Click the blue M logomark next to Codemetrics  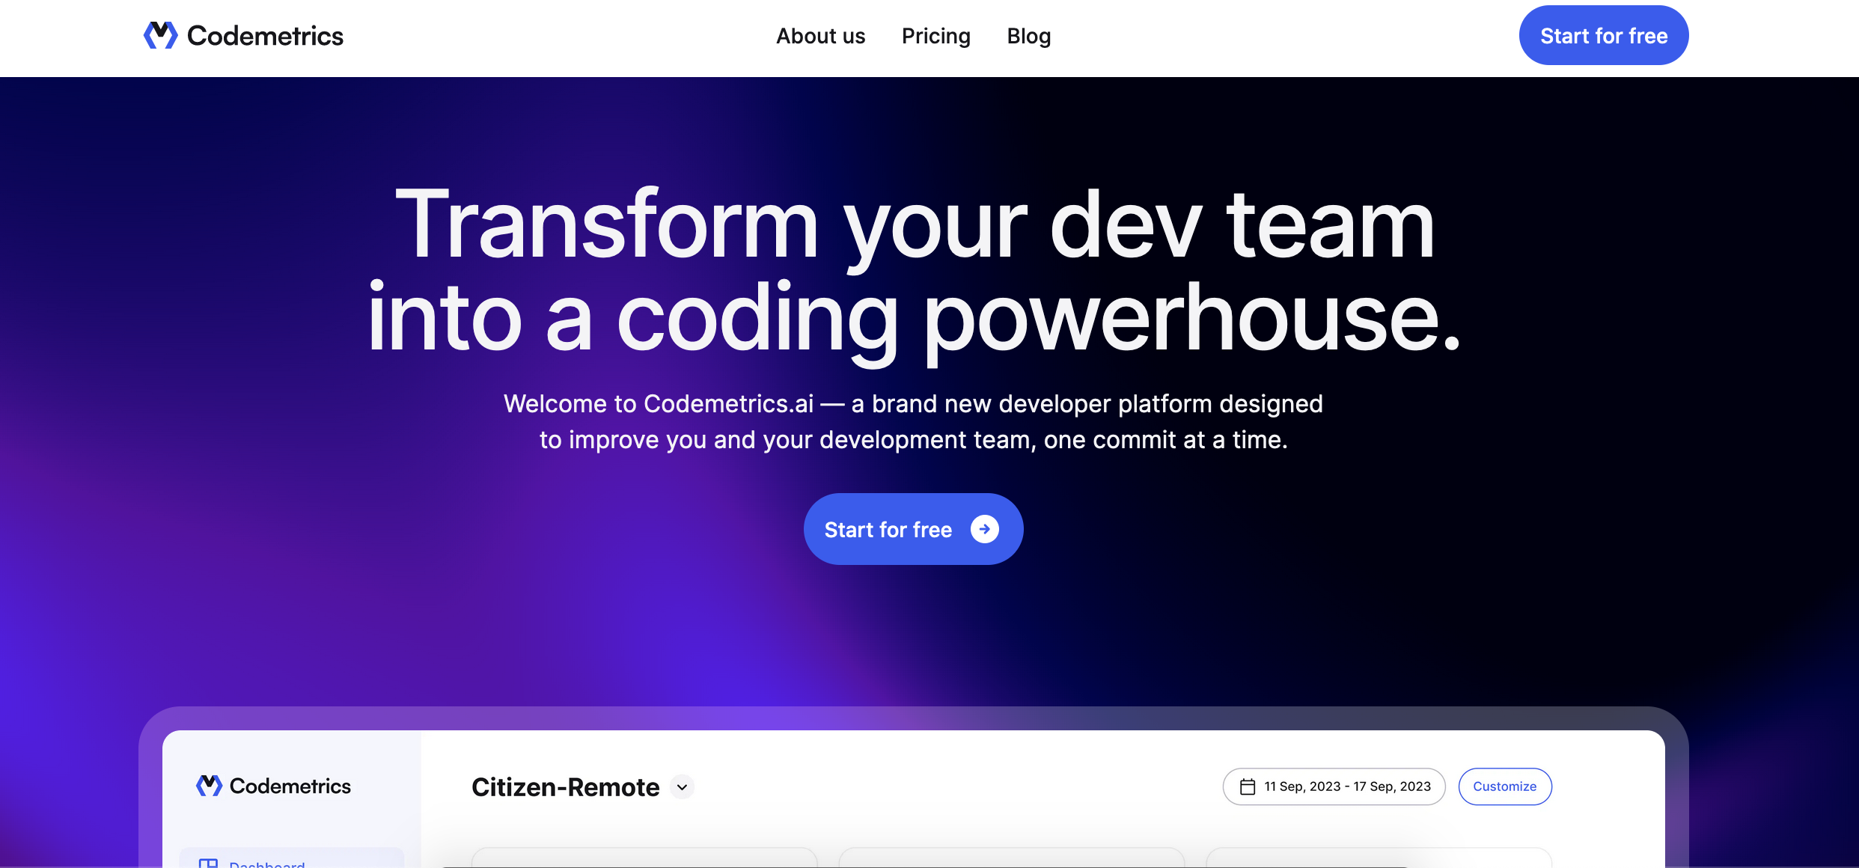[x=162, y=34]
